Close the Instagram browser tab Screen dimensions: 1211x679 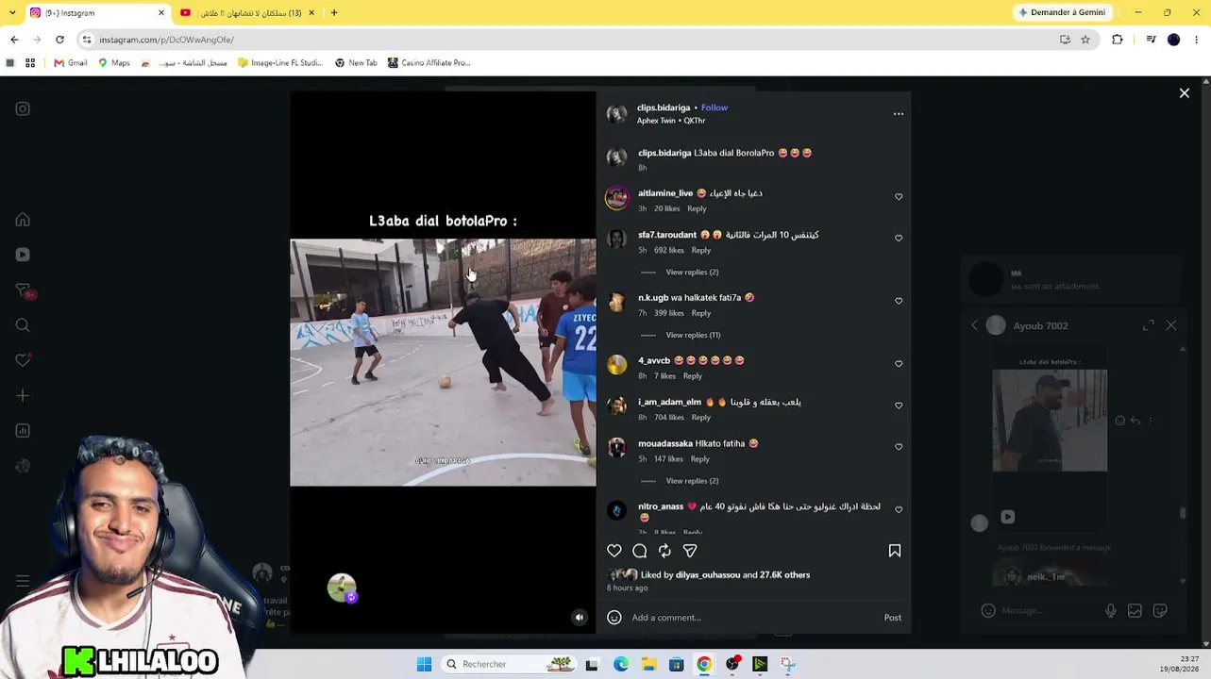click(x=161, y=13)
